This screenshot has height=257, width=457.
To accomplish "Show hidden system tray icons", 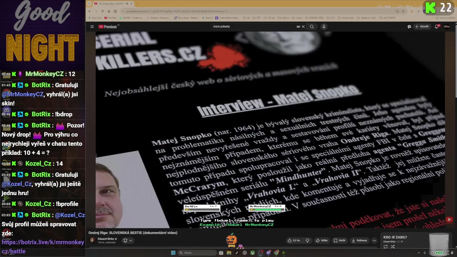I will pyautogui.click(x=419, y=253).
